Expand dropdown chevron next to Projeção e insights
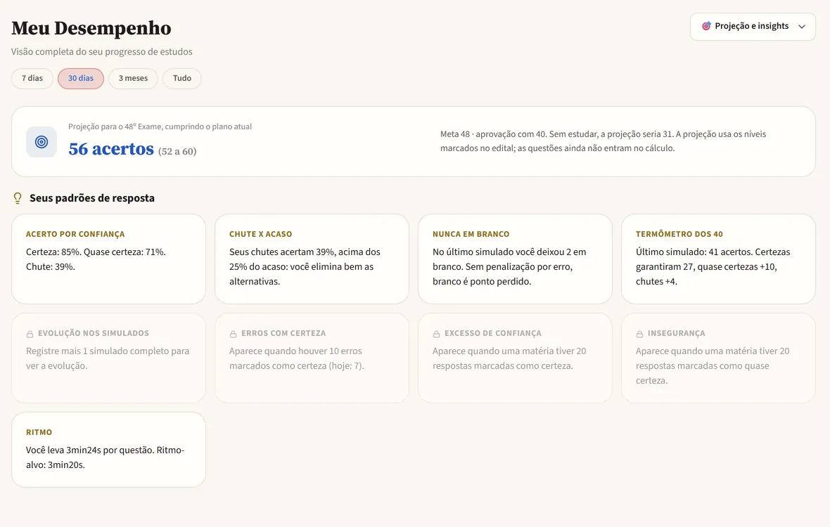The height and width of the screenshot is (527, 830). pos(802,27)
